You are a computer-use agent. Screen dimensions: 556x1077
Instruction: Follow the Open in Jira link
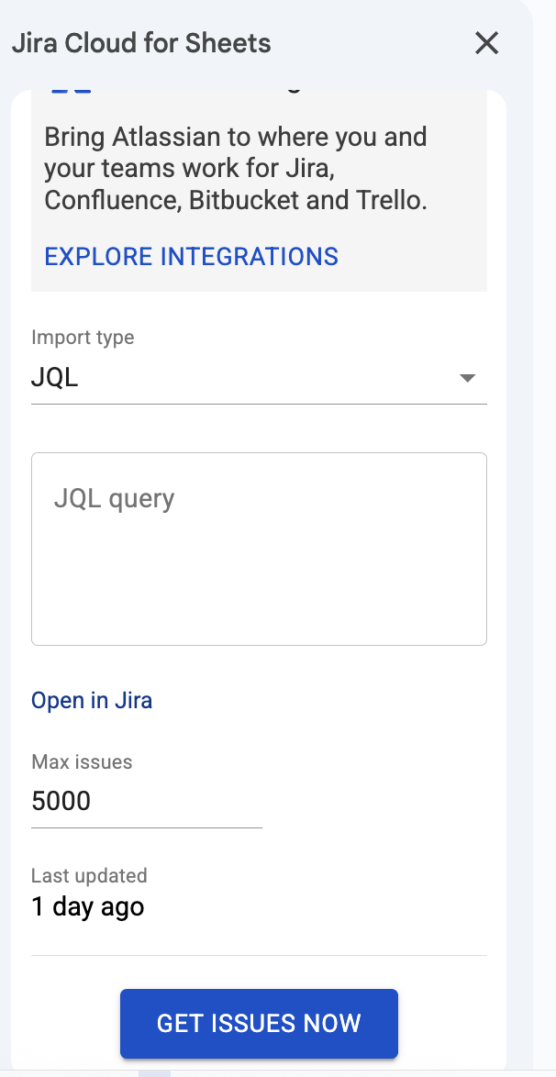tap(92, 701)
